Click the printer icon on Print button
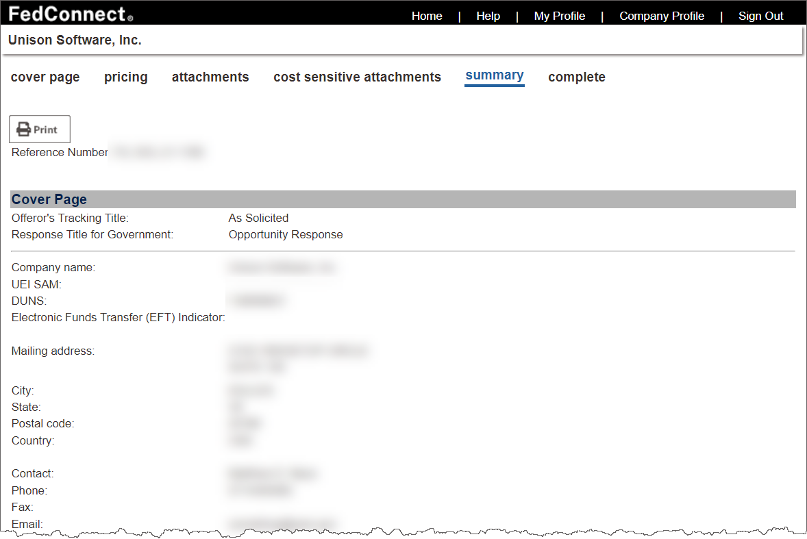The width and height of the screenshot is (807, 539). [x=24, y=129]
